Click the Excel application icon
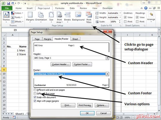The width and height of the screenshot is (161, 120). (x=3, y=3)
